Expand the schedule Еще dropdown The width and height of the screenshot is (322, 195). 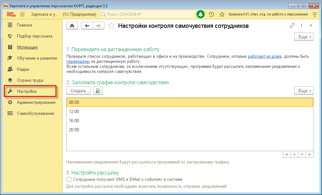[x=304, y=91]
